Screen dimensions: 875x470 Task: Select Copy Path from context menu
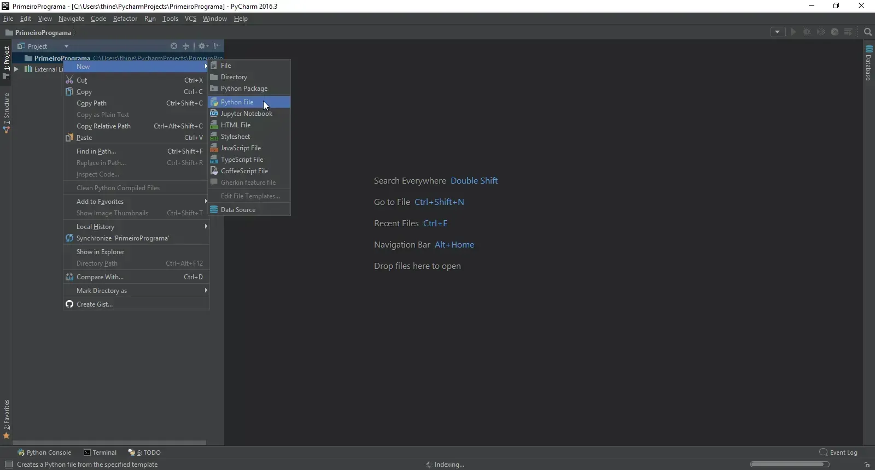coord(136,103)
